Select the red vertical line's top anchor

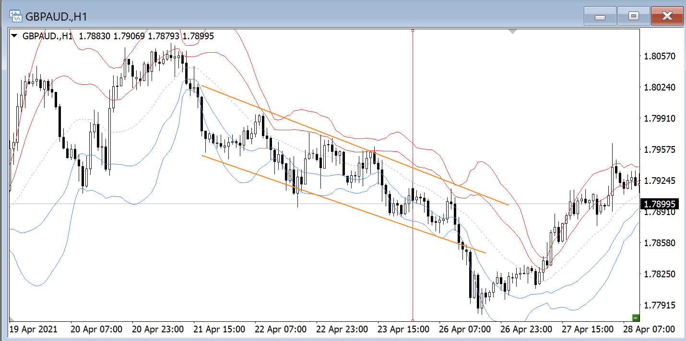click(413, 30)
